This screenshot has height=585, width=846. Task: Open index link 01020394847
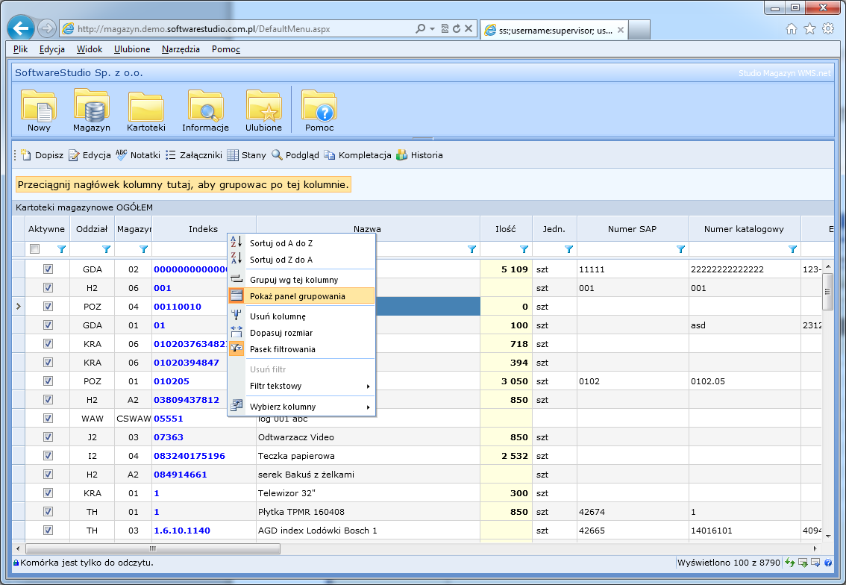[187, 363]
